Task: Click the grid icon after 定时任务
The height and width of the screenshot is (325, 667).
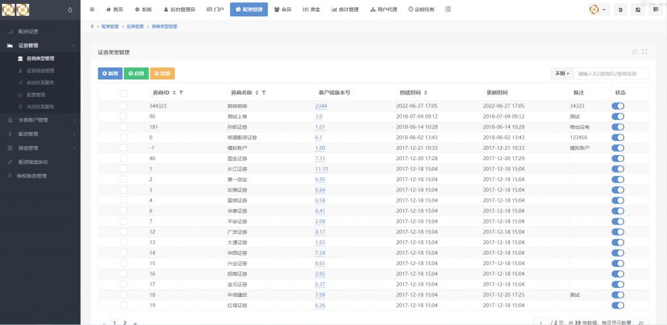Action: pyautogui.click(x=448, y=10)
